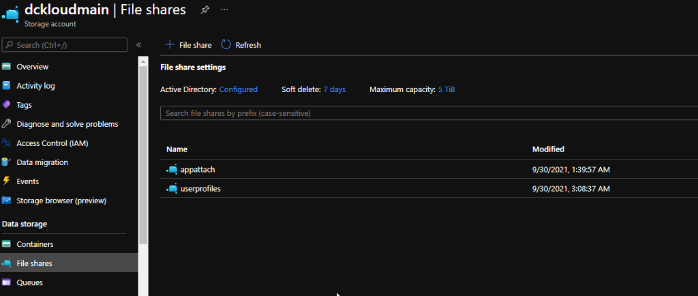Open Storage browser (preview)
This screenshot has width=698, height=296.
(61, 201)
